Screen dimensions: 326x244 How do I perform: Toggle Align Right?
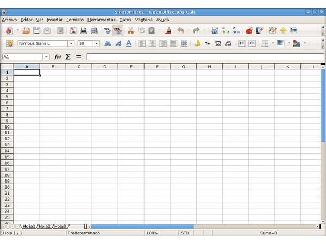tap(163, 43)
